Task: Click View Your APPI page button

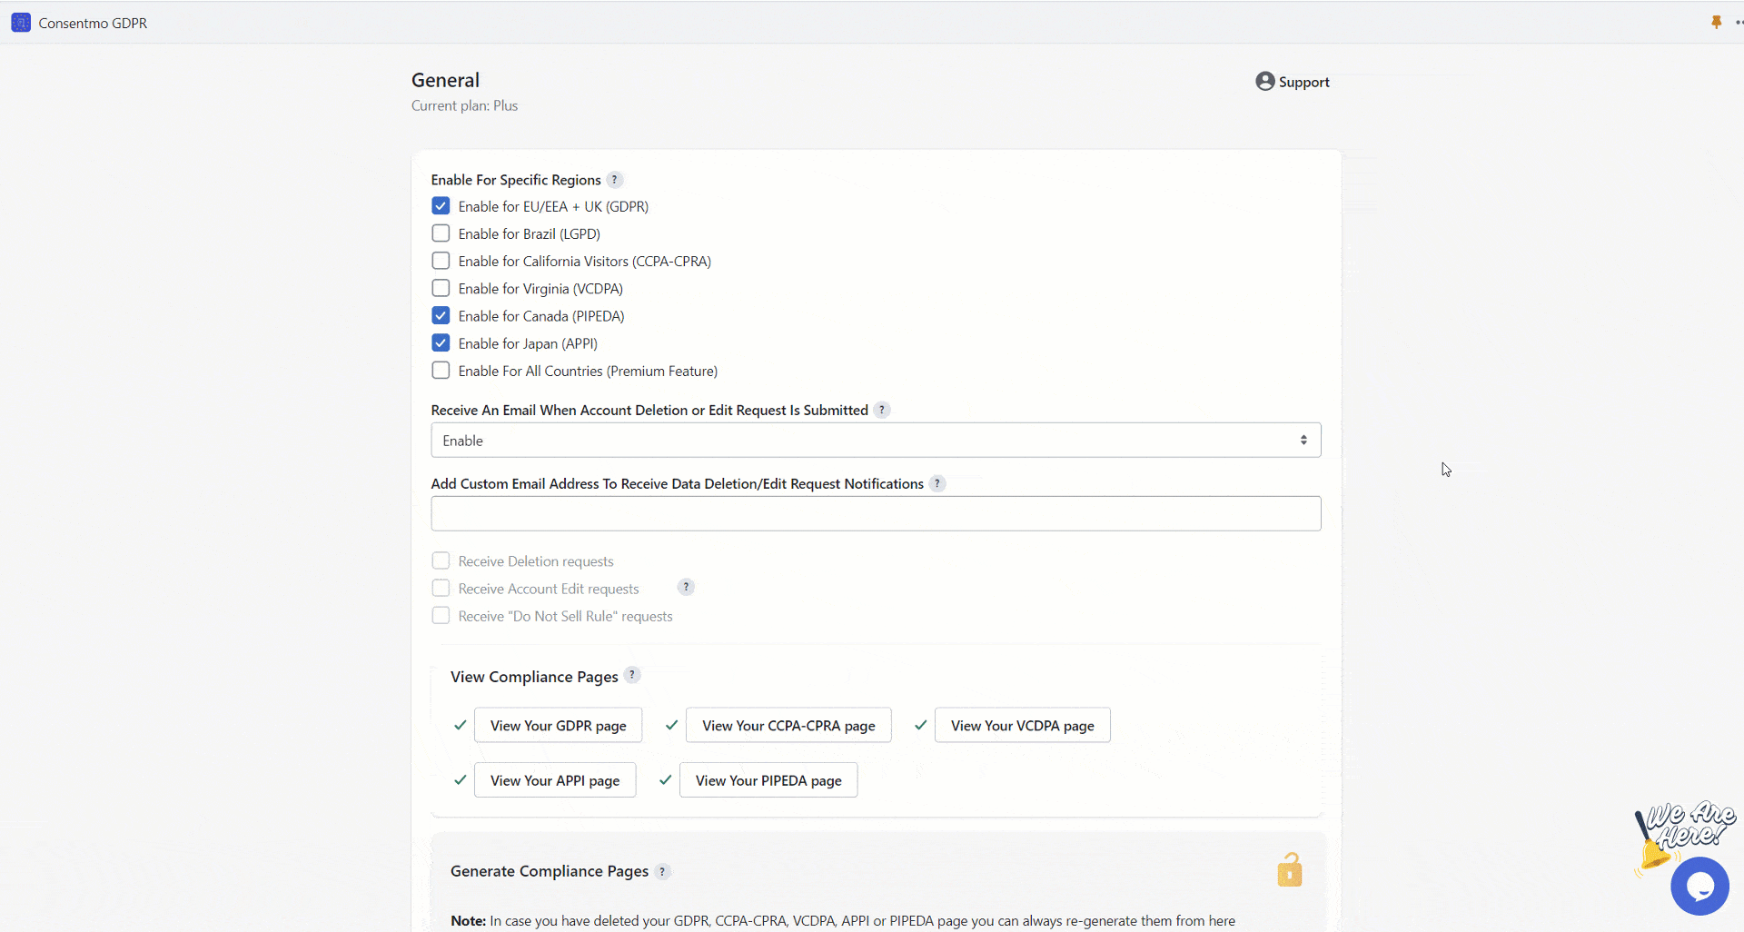Action: (x=555, y=780)
